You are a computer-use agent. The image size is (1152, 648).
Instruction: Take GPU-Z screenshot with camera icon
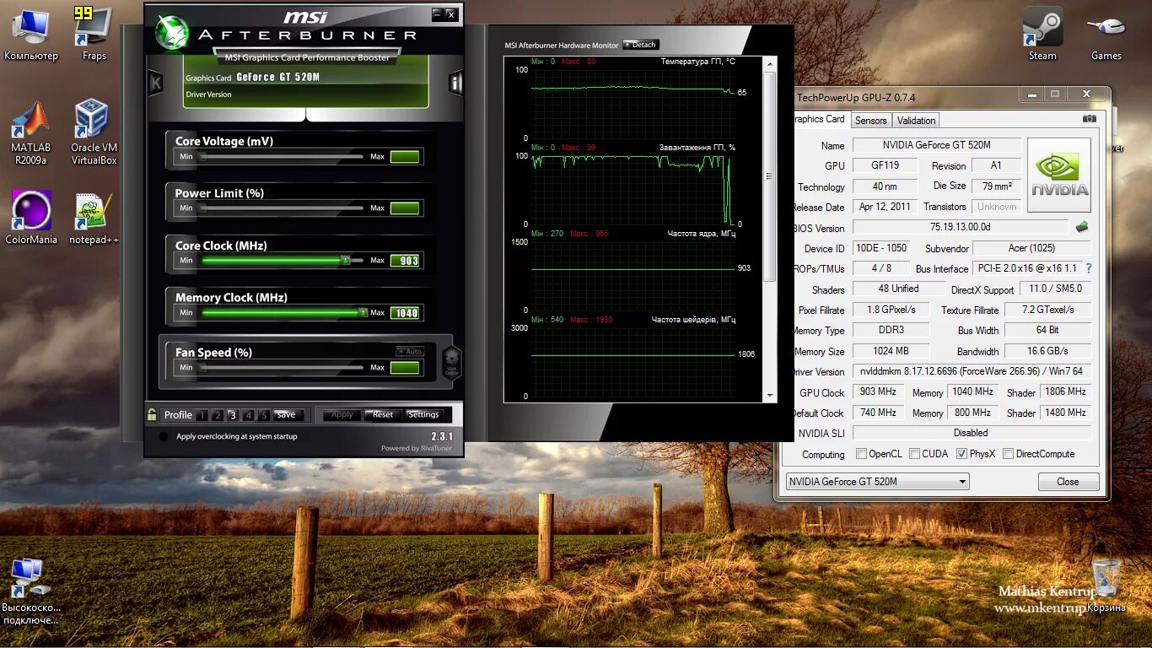point(1089,119)
